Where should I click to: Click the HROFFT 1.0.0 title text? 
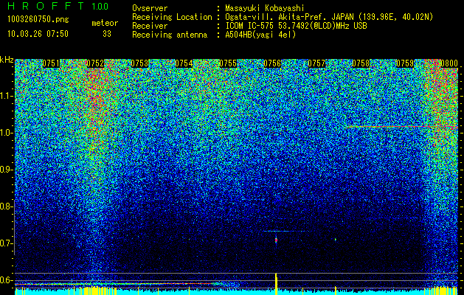[58, 6]
